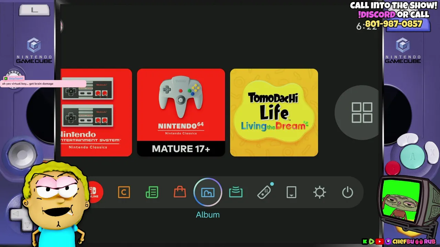Click the Kick K icon in footer
Screen dimensions: 440x247
coord(365,242)
